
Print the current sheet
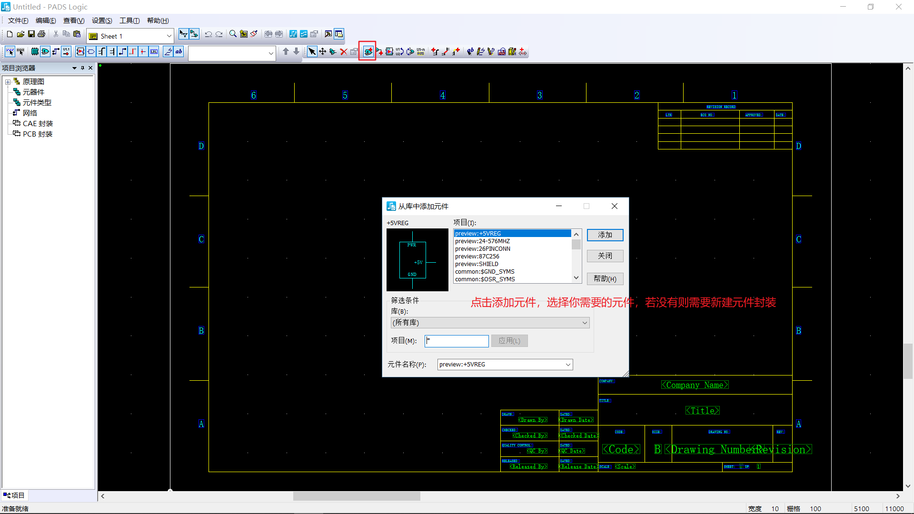[x=41, y=34]
